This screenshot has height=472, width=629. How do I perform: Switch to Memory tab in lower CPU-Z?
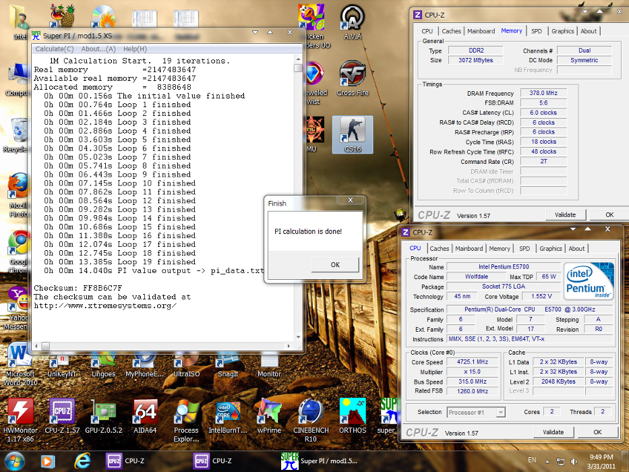(x=500, y=249)
